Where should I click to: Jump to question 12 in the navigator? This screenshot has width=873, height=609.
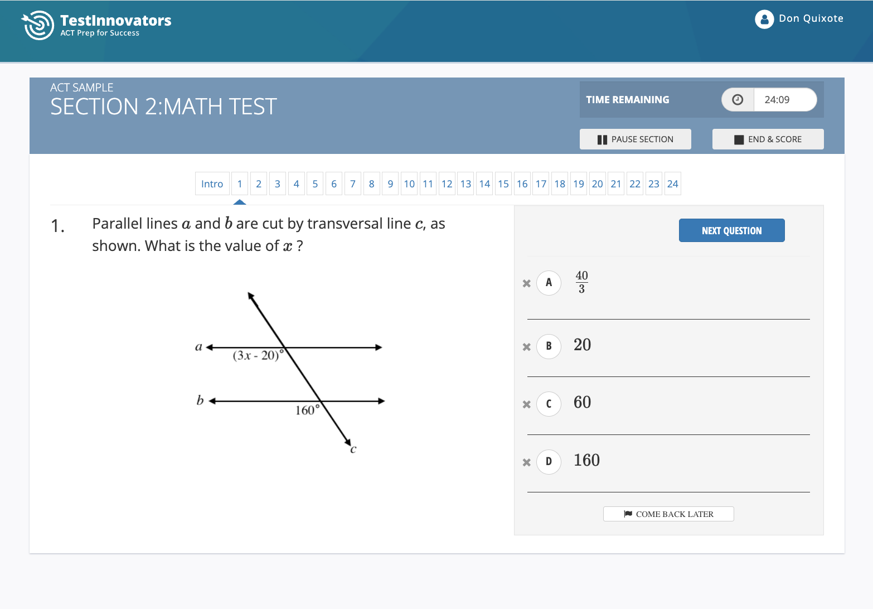(x=447, y=184)
